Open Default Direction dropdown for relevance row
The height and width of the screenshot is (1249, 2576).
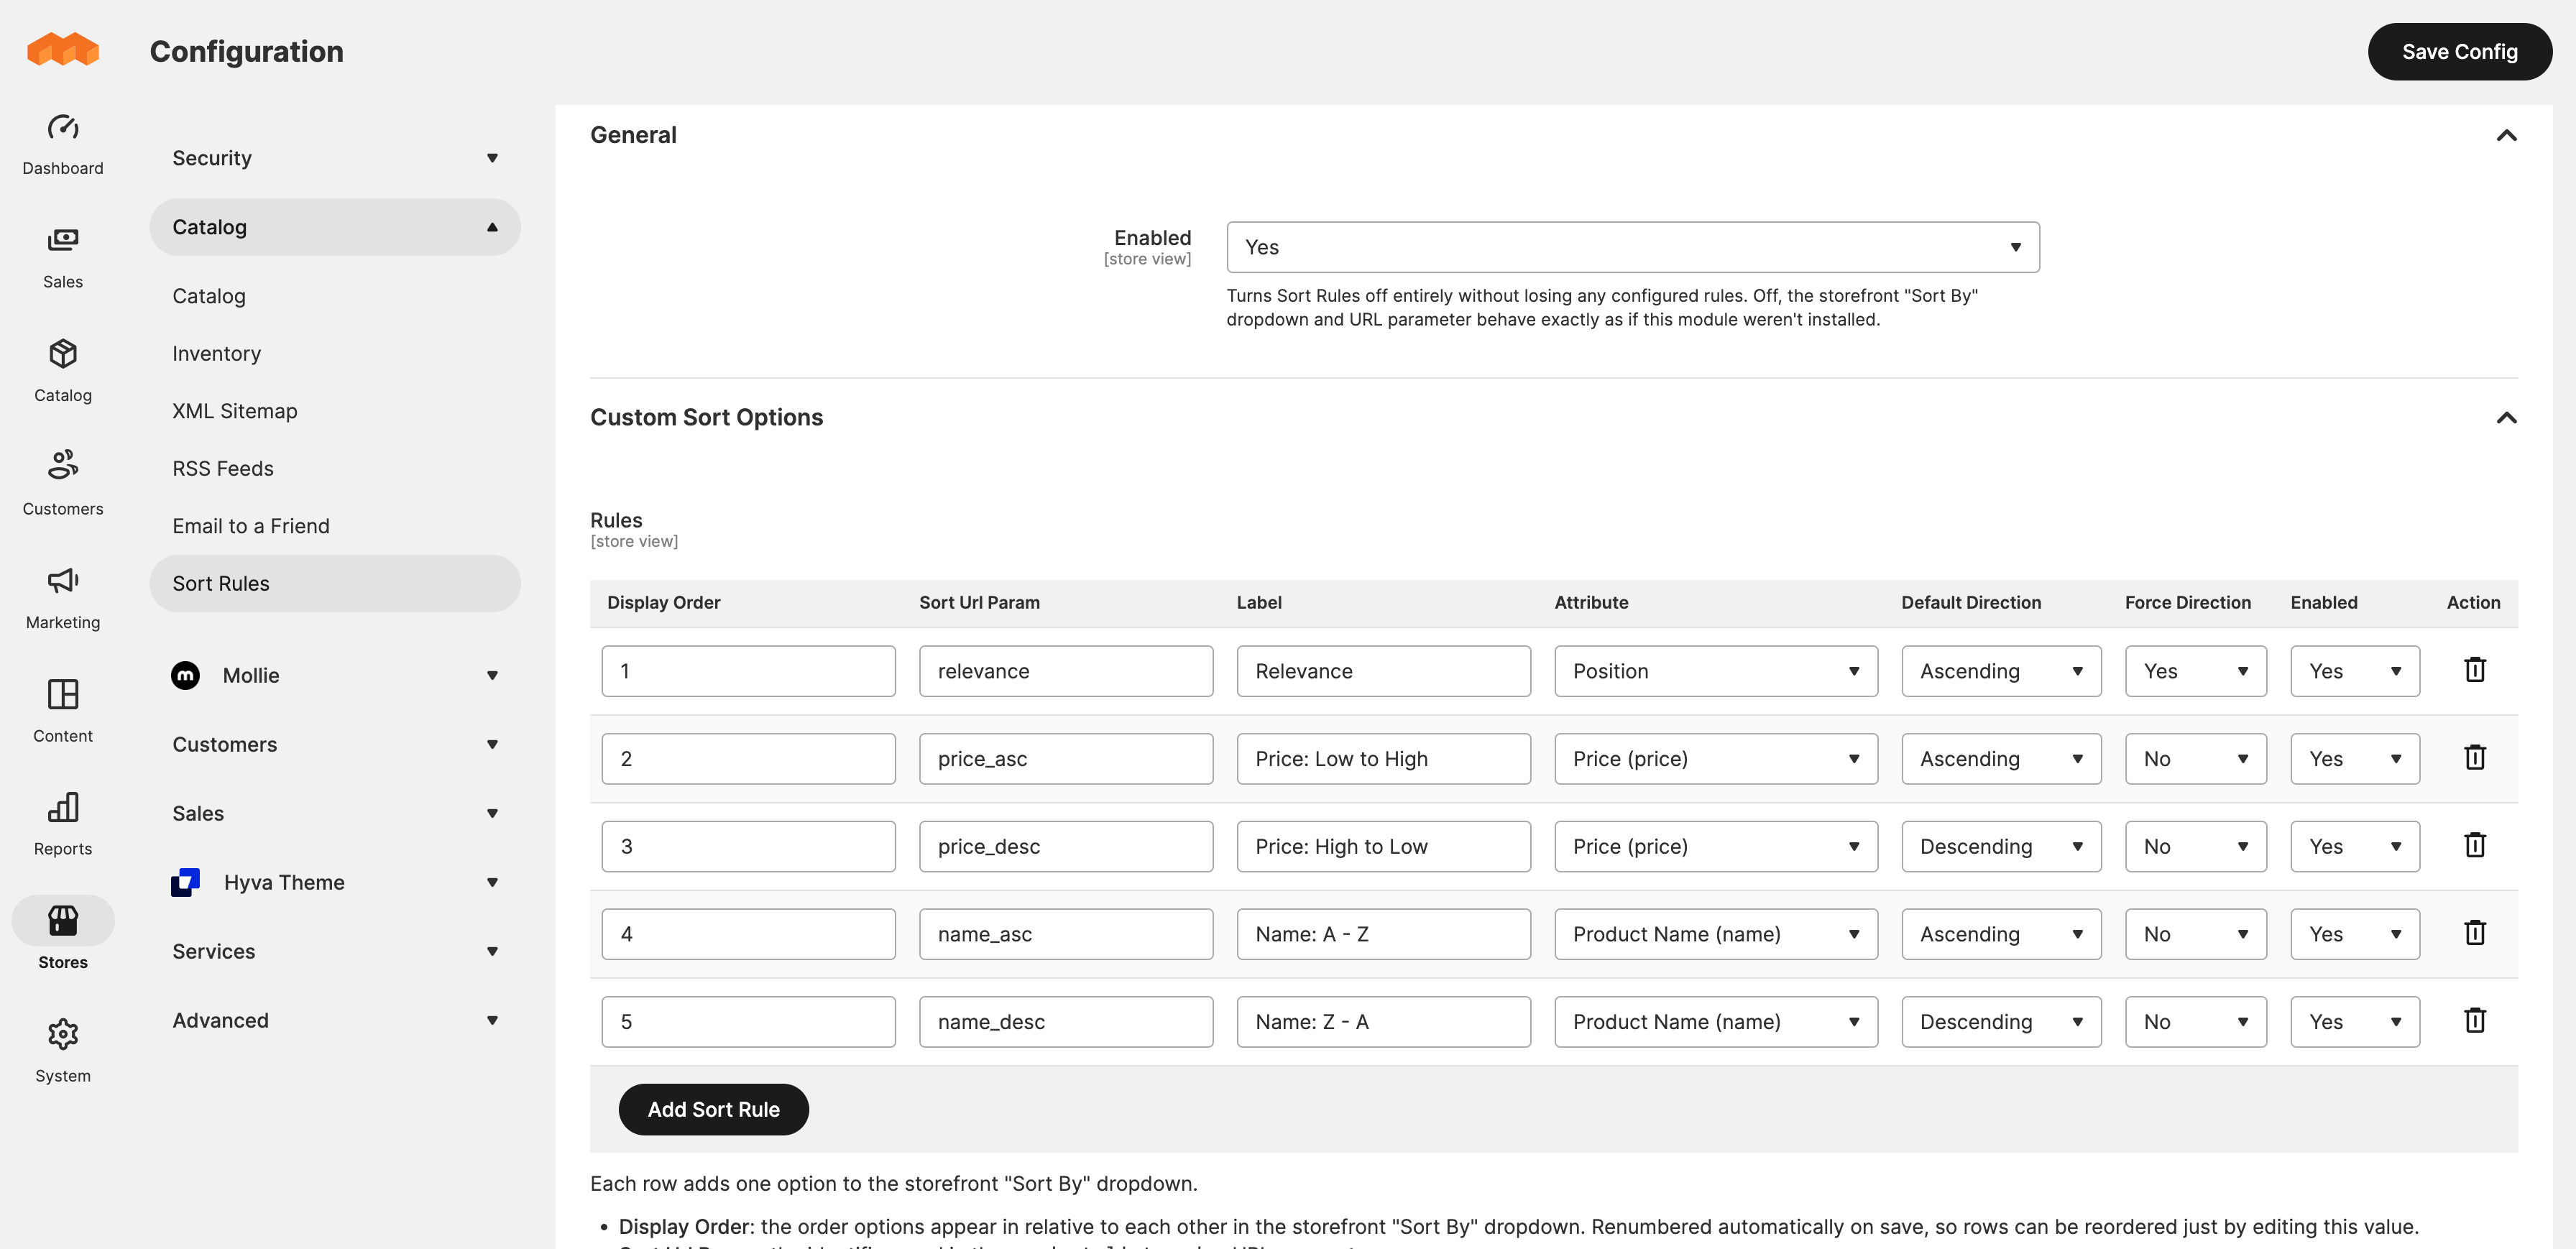point(2000,671)
